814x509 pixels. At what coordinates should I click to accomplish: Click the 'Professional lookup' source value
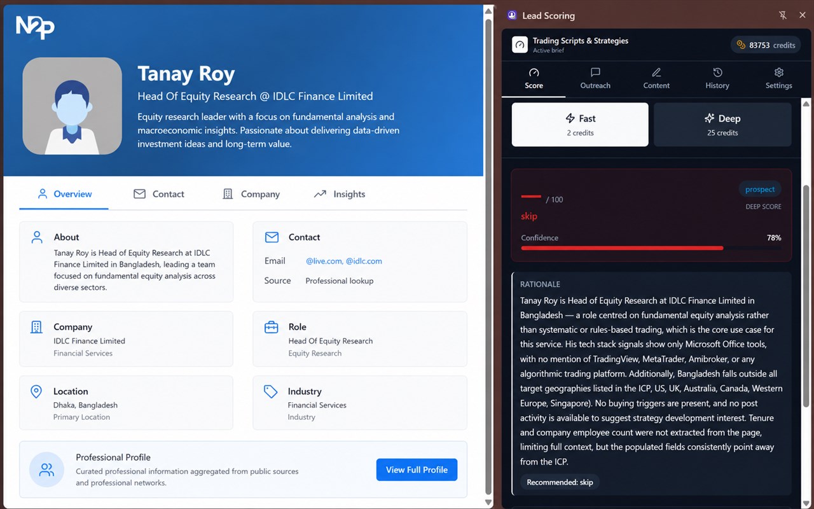click(339, 281)
